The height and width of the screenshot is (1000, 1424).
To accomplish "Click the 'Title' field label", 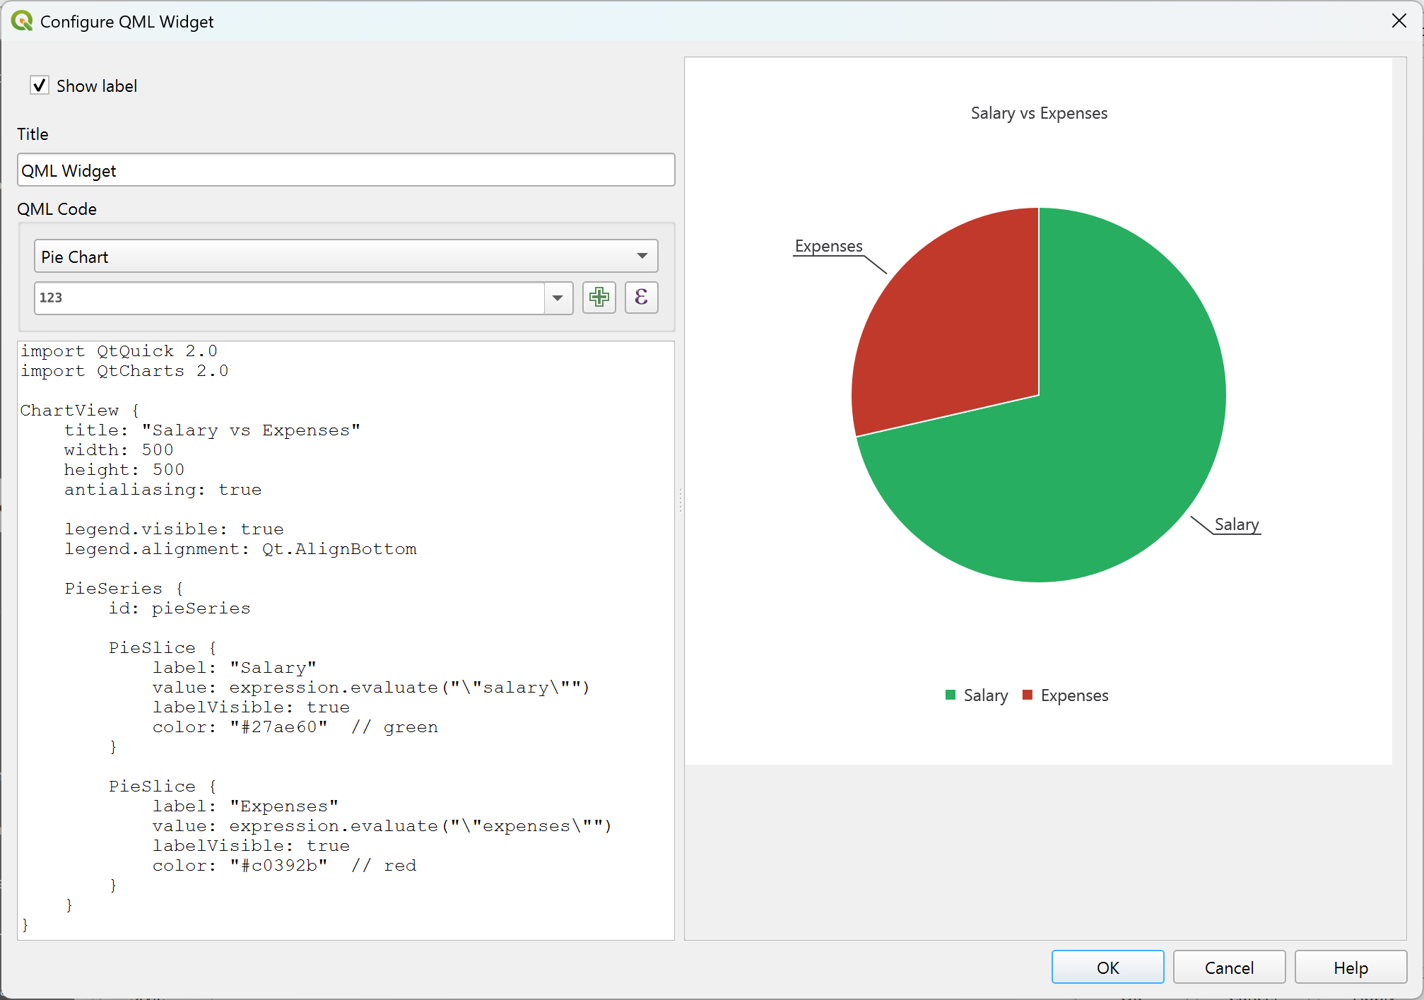I will [x=33, y=134].
